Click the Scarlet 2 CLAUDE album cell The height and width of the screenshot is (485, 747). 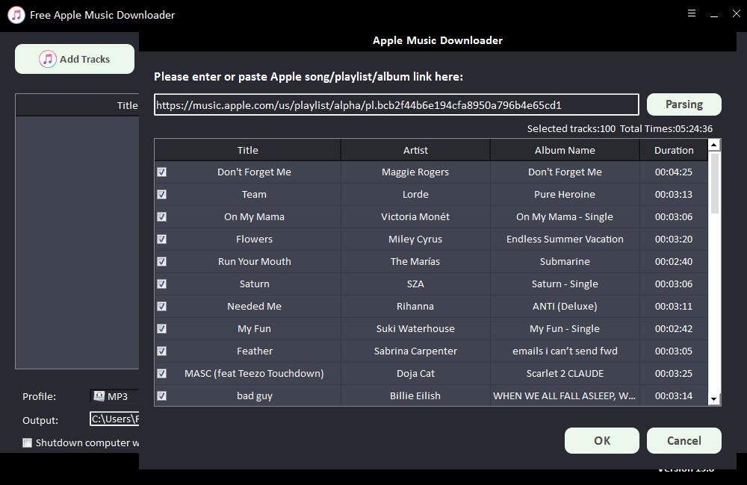[565, 373]
